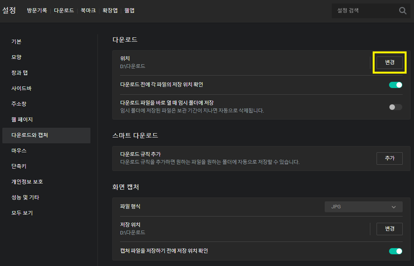Click 변경 next to download 위치

(x=389, y=62)
